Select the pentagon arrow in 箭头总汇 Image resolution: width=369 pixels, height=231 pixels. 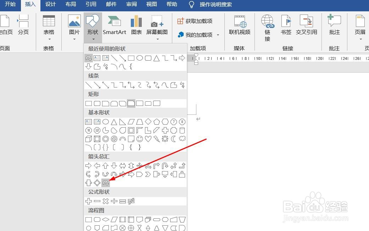(140, 174)
